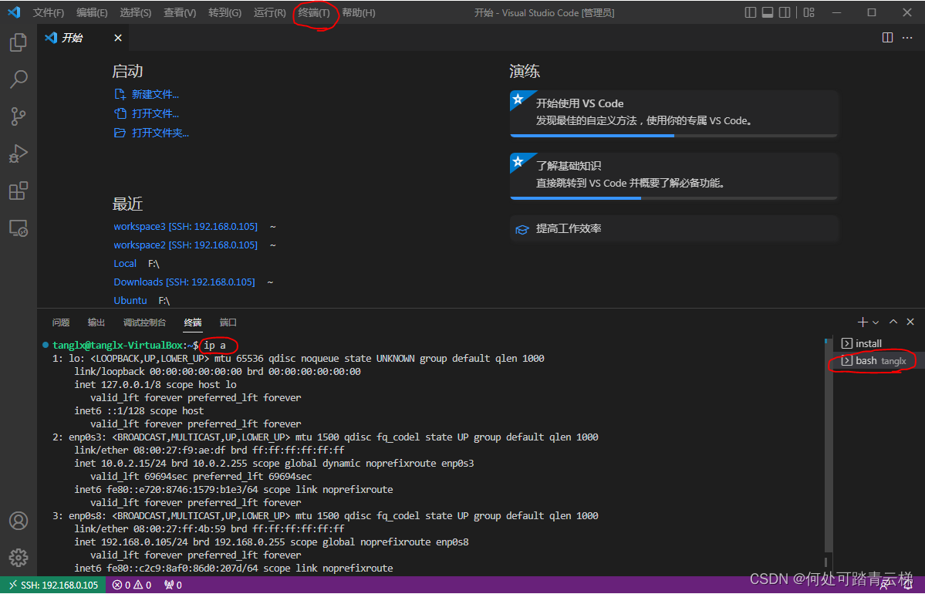Open the 编辑(E) menu

(x=92, y=12)
